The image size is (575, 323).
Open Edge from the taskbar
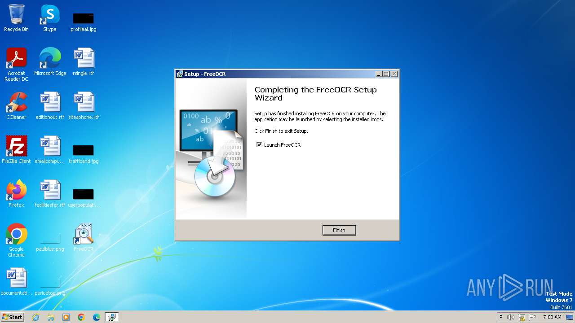click(x=97, y=317)
